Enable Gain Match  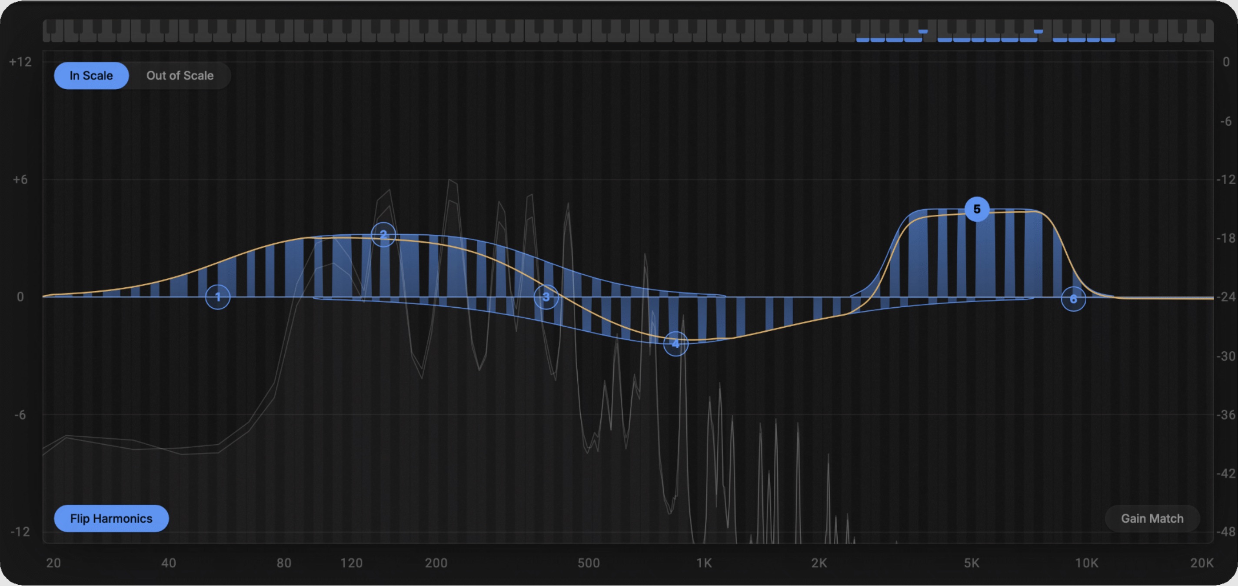[1152, 518]
